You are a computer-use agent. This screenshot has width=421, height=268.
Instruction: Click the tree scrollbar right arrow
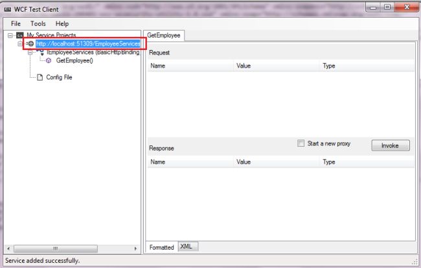[x=135, y=249]
